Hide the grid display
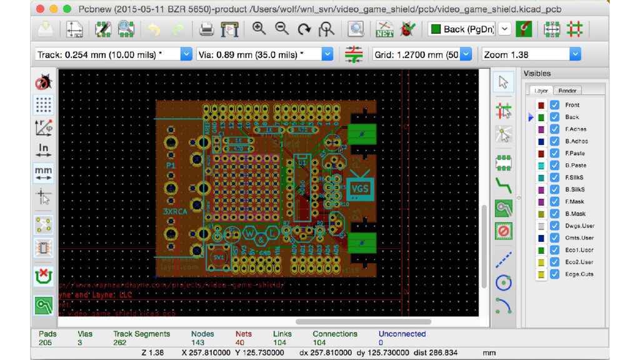The height and width of the screenshot is (360, 640). coord(43,105)
